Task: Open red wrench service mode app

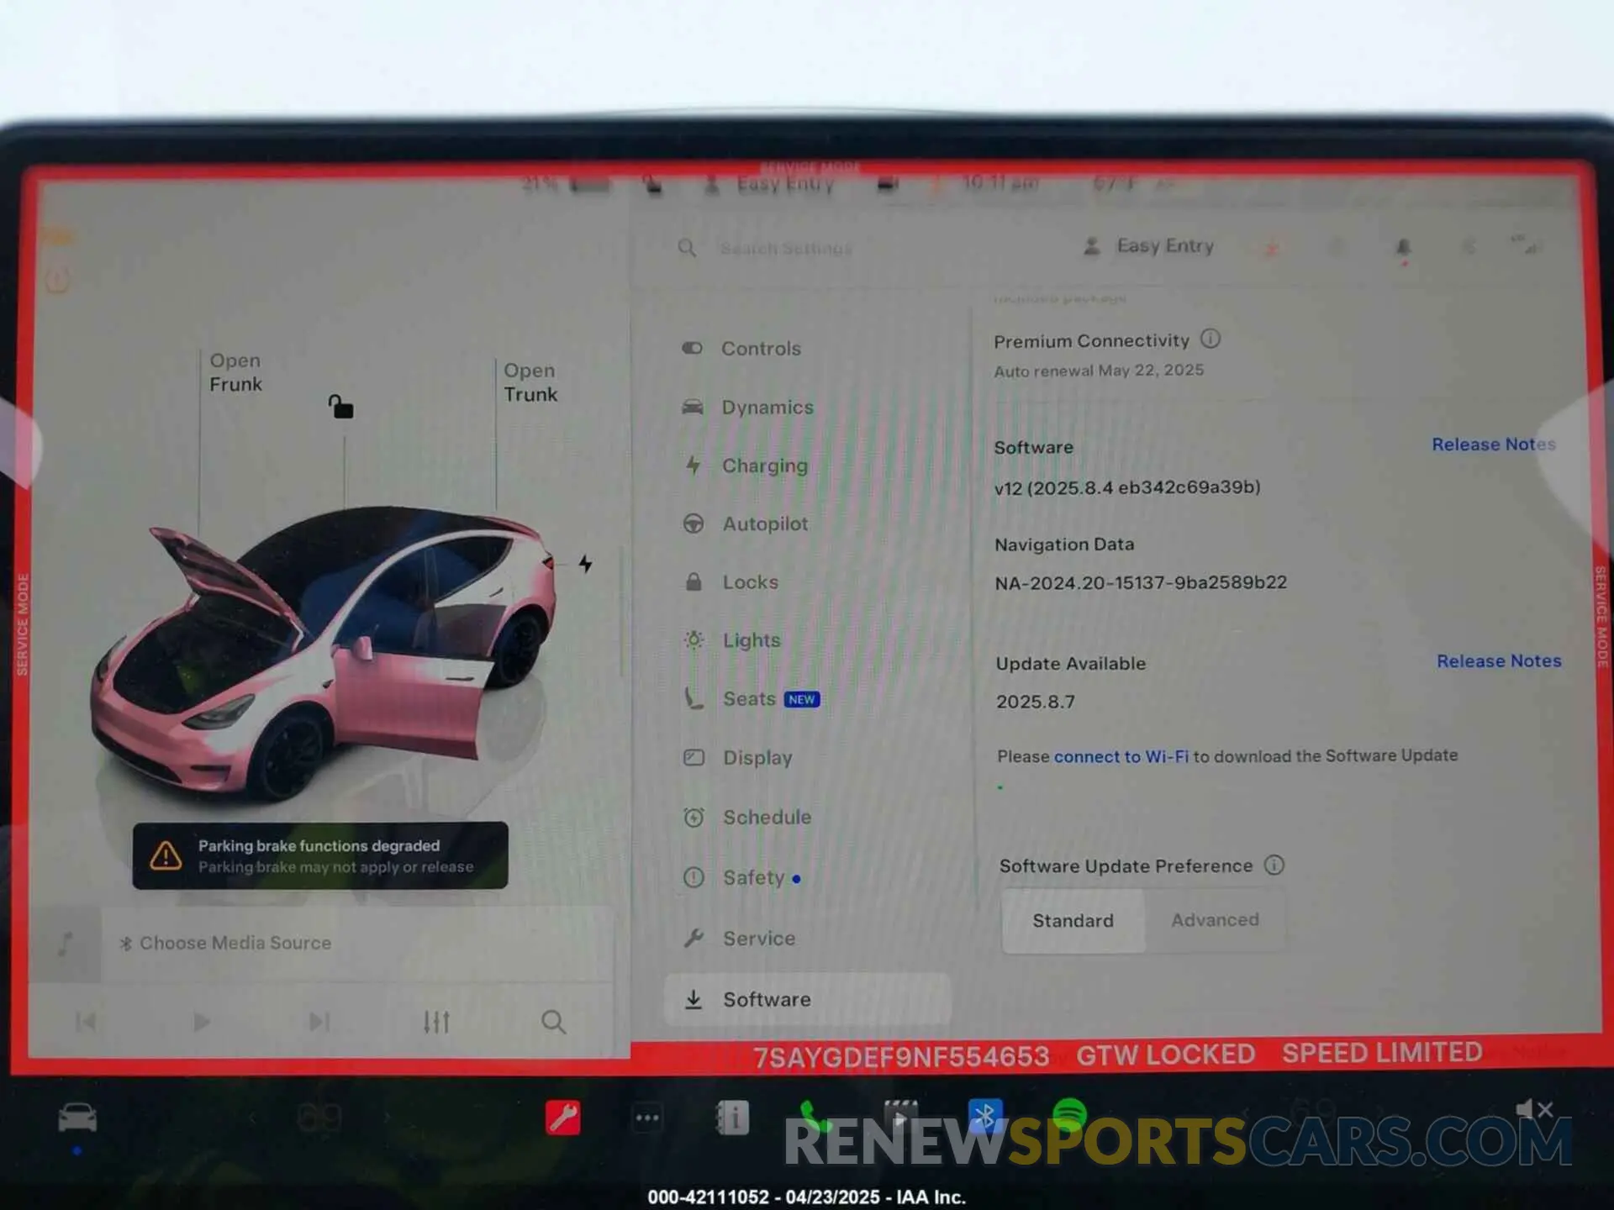Action: 562,1118
